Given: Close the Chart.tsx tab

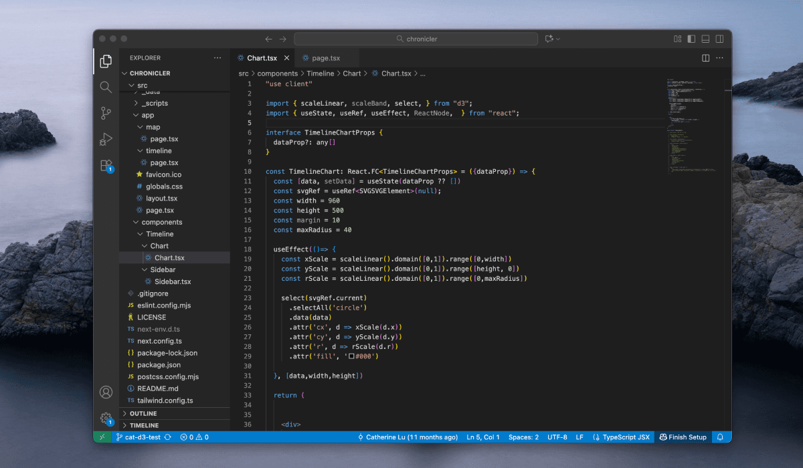Looking at the screenshot, I should (287, 58).
